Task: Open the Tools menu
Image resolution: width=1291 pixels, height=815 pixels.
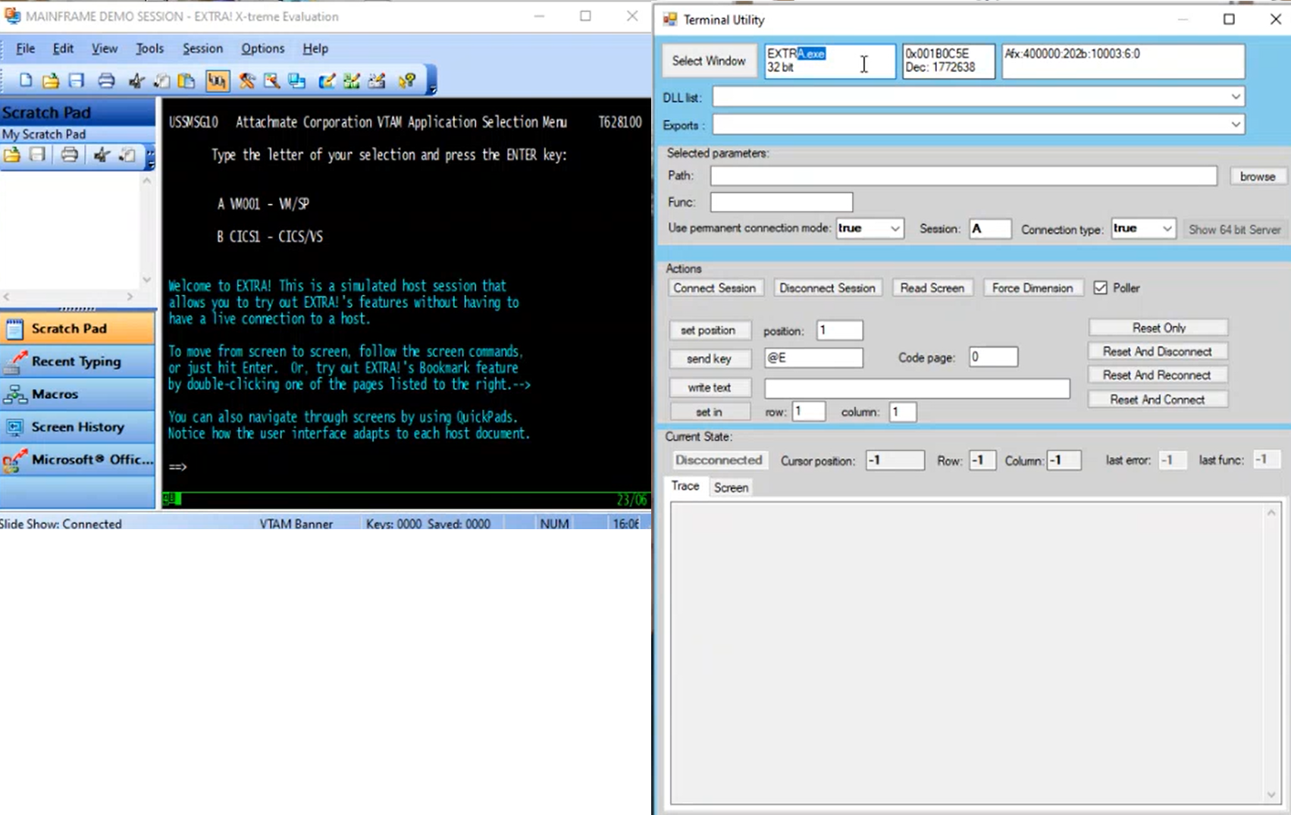Action: (149, 48)
